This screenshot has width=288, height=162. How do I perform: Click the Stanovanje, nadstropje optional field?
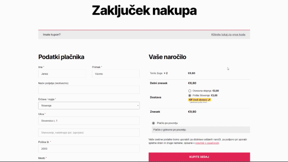pos(89,133)
